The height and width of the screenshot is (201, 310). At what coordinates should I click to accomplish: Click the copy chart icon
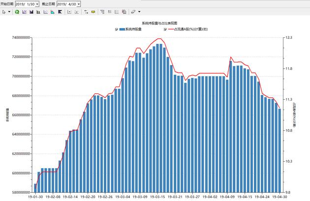[124, 12]
